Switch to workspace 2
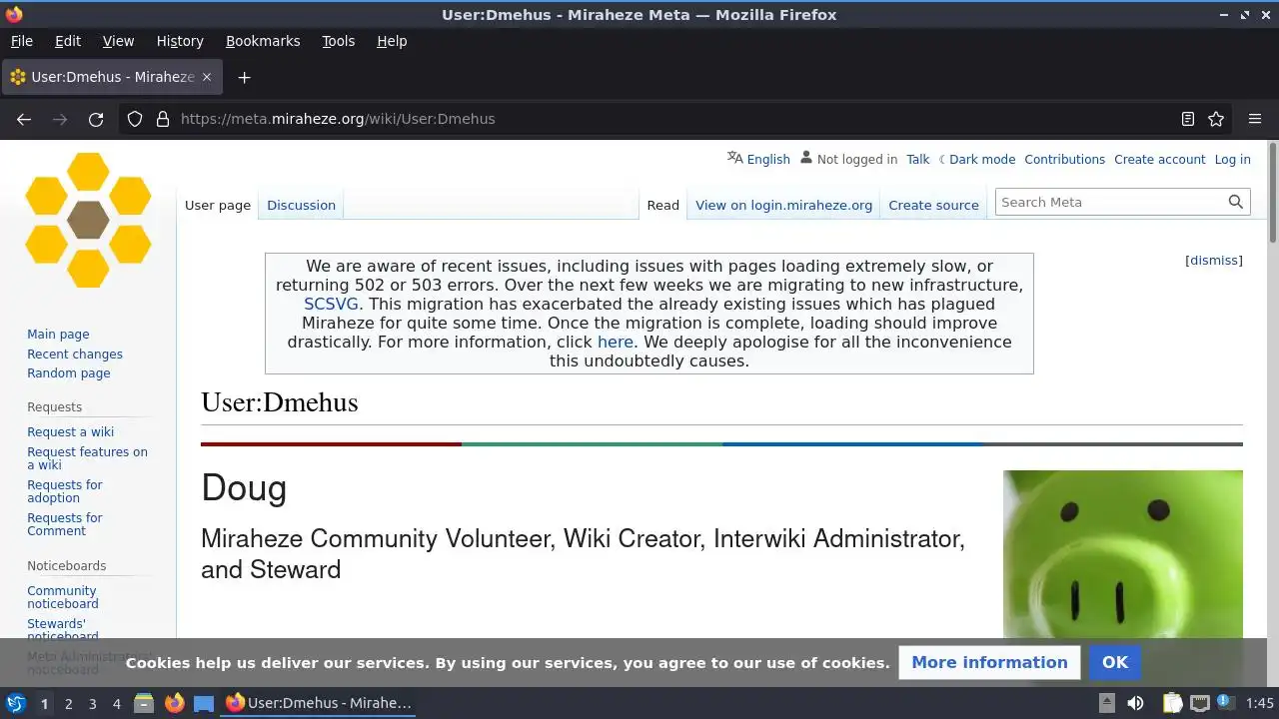The height and width of the screenshot is (719, 1279). (68, 703)
